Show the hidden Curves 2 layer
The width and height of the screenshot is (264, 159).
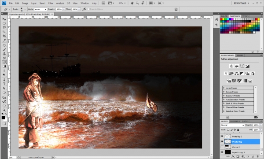pyautogui.click(x=222, y=147)
